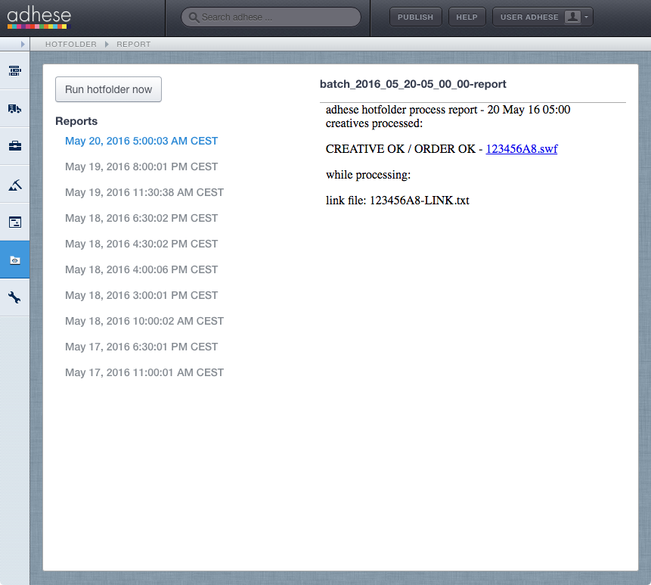The width and height of the screenshot is (651, 585).
Task: Open the calendar grid sidebar icon
Action: pos(14,70)
